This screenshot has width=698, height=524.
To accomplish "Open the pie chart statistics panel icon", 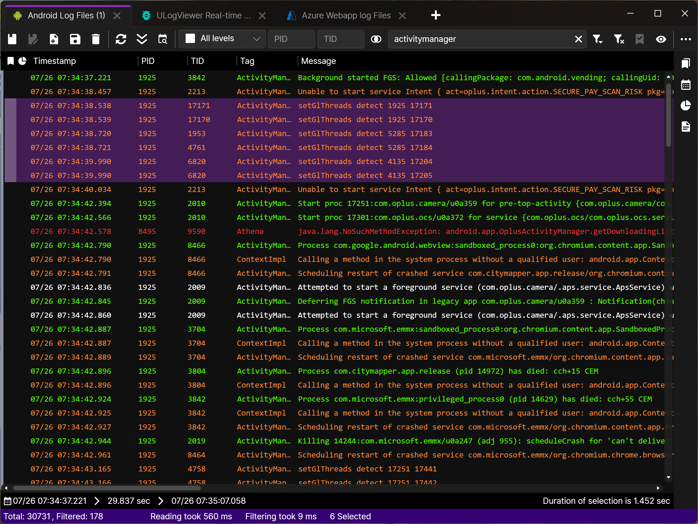I will (686, 106).
